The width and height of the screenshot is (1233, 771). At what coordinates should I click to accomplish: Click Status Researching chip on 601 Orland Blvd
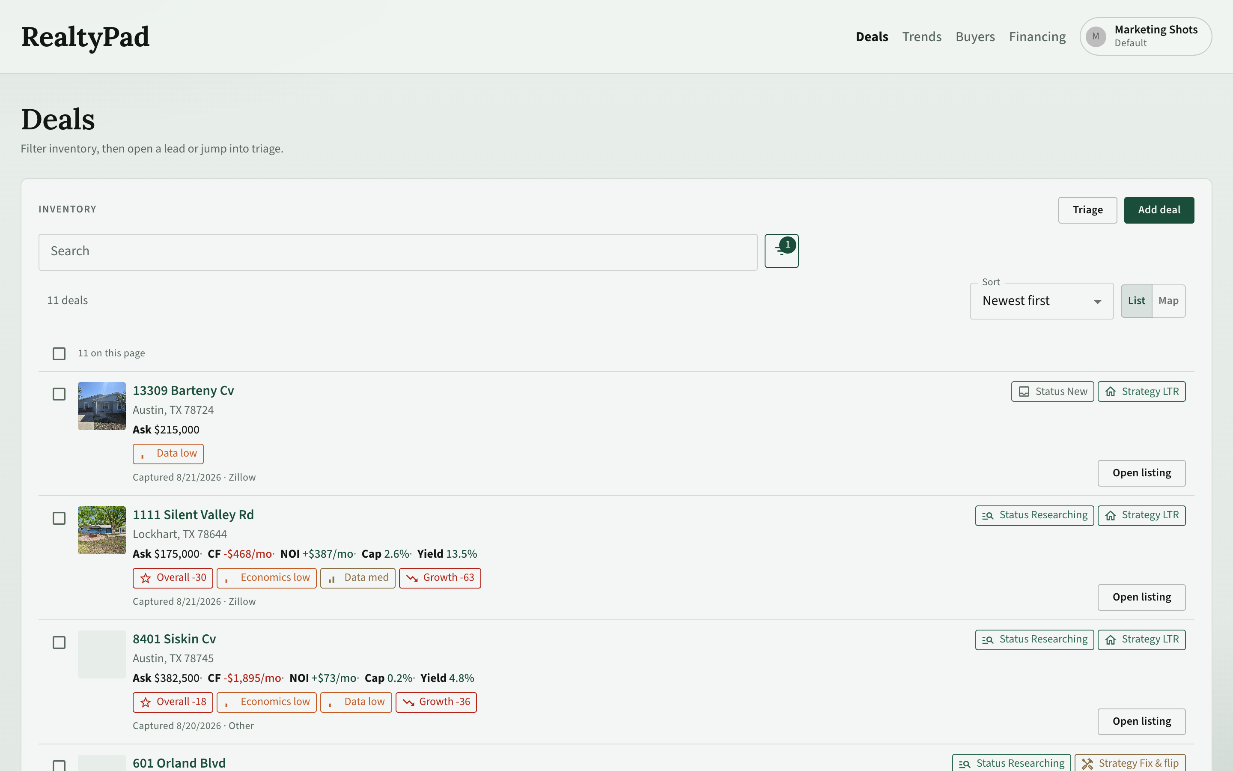point(1011,763)
